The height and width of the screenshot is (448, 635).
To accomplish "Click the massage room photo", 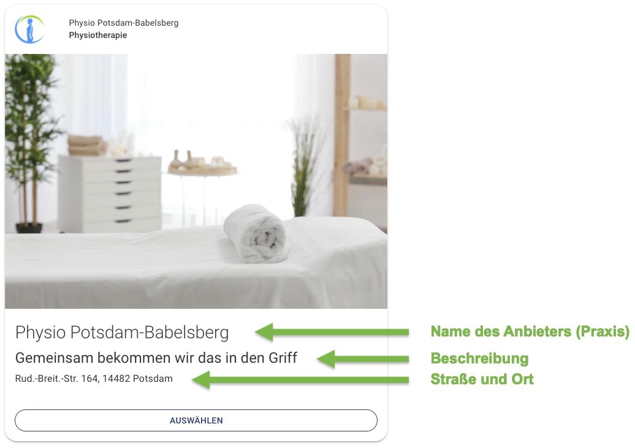I will click(x=196, y=181).
